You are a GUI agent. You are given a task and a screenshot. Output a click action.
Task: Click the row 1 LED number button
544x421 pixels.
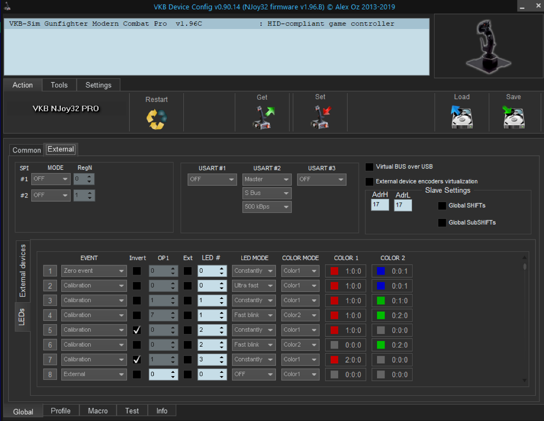click(x=50, y=271)
